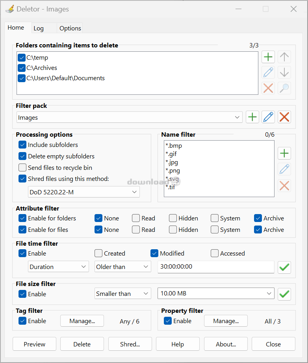Remove selected folder with the red X icon
Screen dimensions: 308x363
tap(268, 88)
